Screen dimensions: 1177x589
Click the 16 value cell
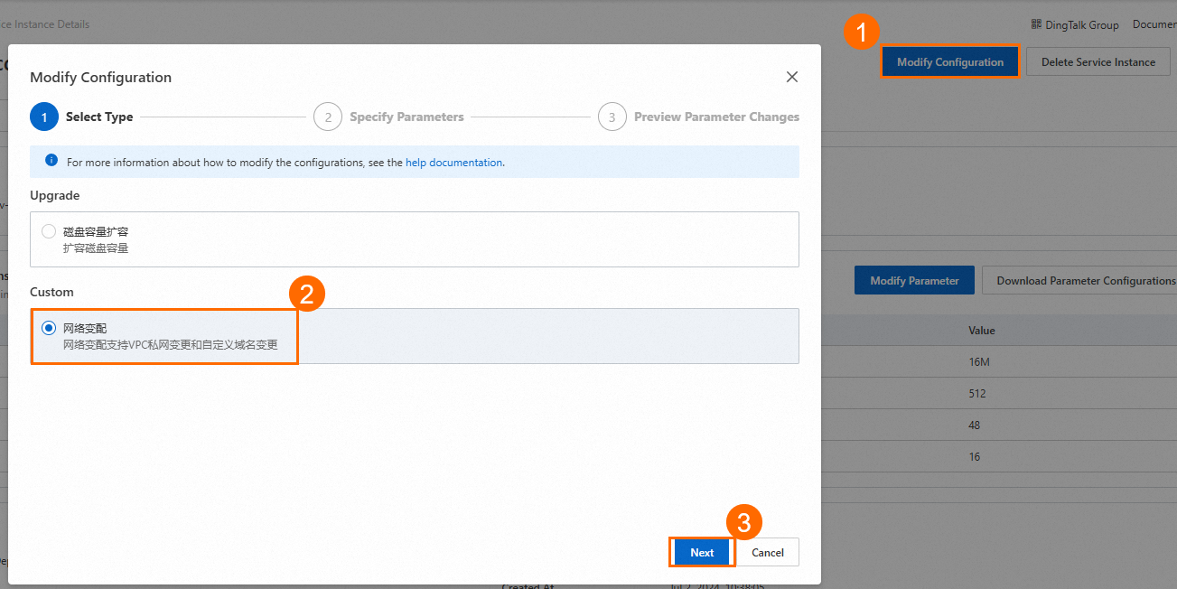(975, 457)
